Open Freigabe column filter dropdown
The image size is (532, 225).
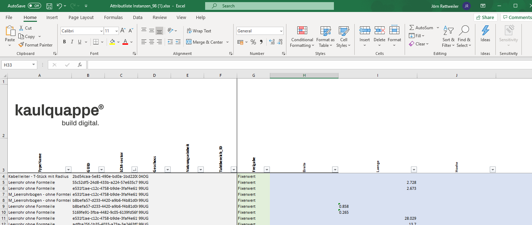267,169
